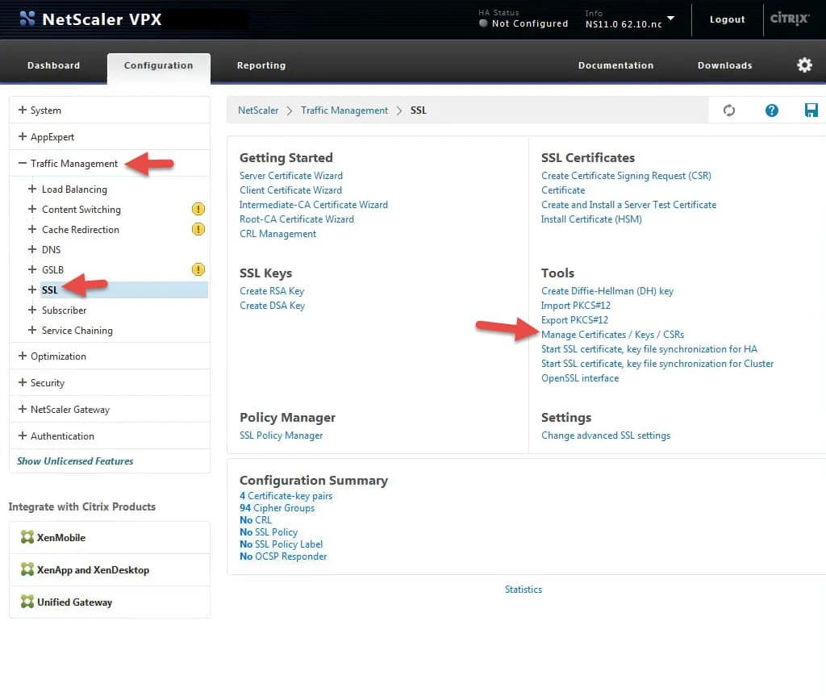Save configuration with the floppy disk icon
826x696 pixels.
pos(811,110)
